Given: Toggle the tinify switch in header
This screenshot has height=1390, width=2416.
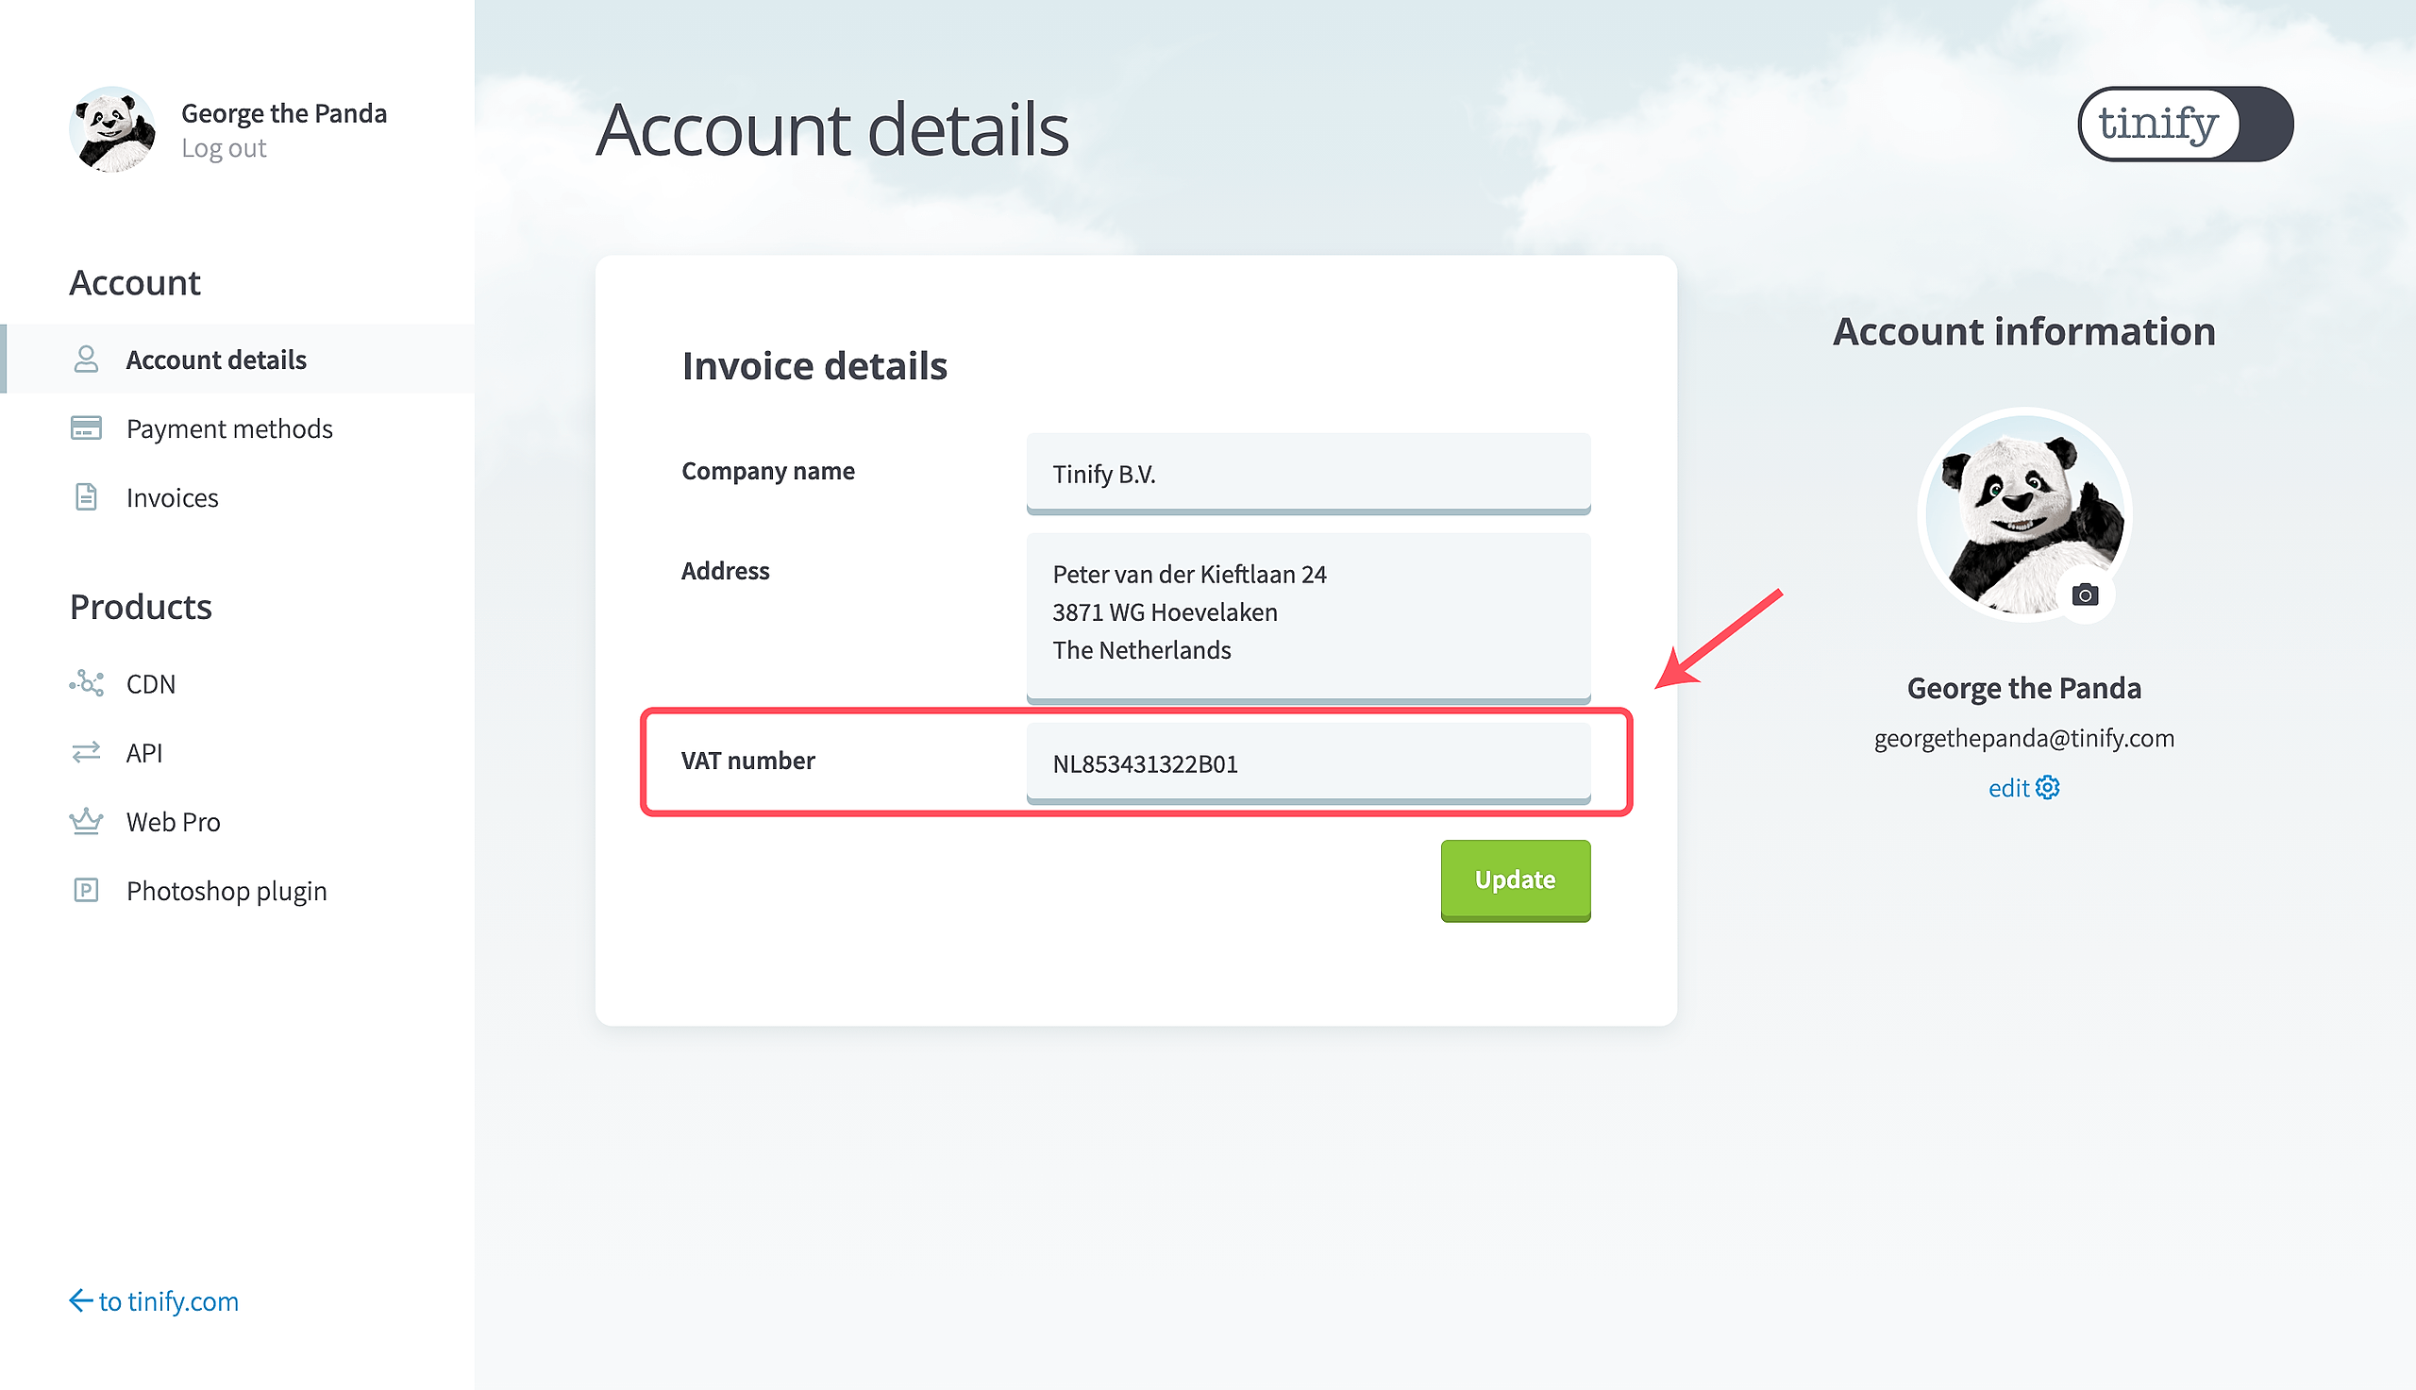Looking at the screenshot, I should (x=2185, y=125).
